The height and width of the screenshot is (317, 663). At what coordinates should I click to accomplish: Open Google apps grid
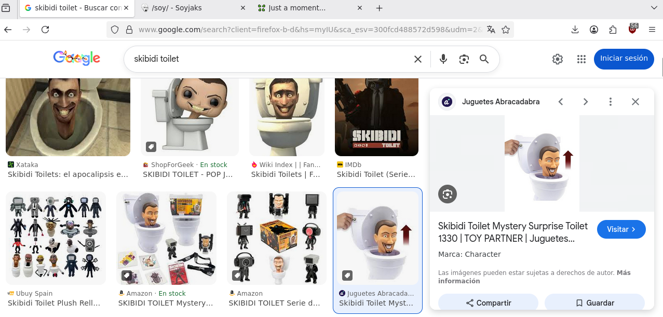click(581, 59)
